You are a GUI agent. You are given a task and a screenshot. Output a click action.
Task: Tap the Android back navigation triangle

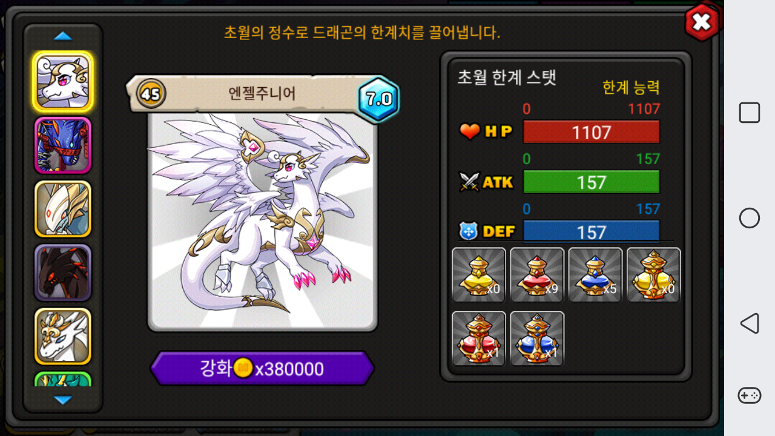pyautogui.click(x=750, y=323)
